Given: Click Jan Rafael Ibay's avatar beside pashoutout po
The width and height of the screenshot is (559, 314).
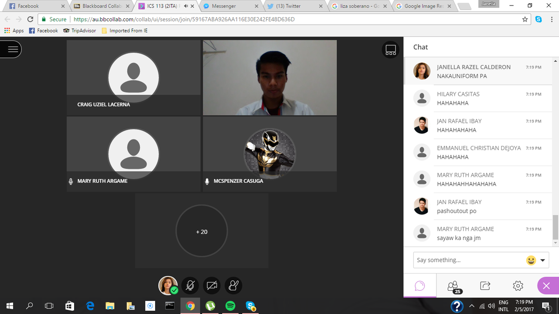Looking at the screenshot, I should coord(422,206).
